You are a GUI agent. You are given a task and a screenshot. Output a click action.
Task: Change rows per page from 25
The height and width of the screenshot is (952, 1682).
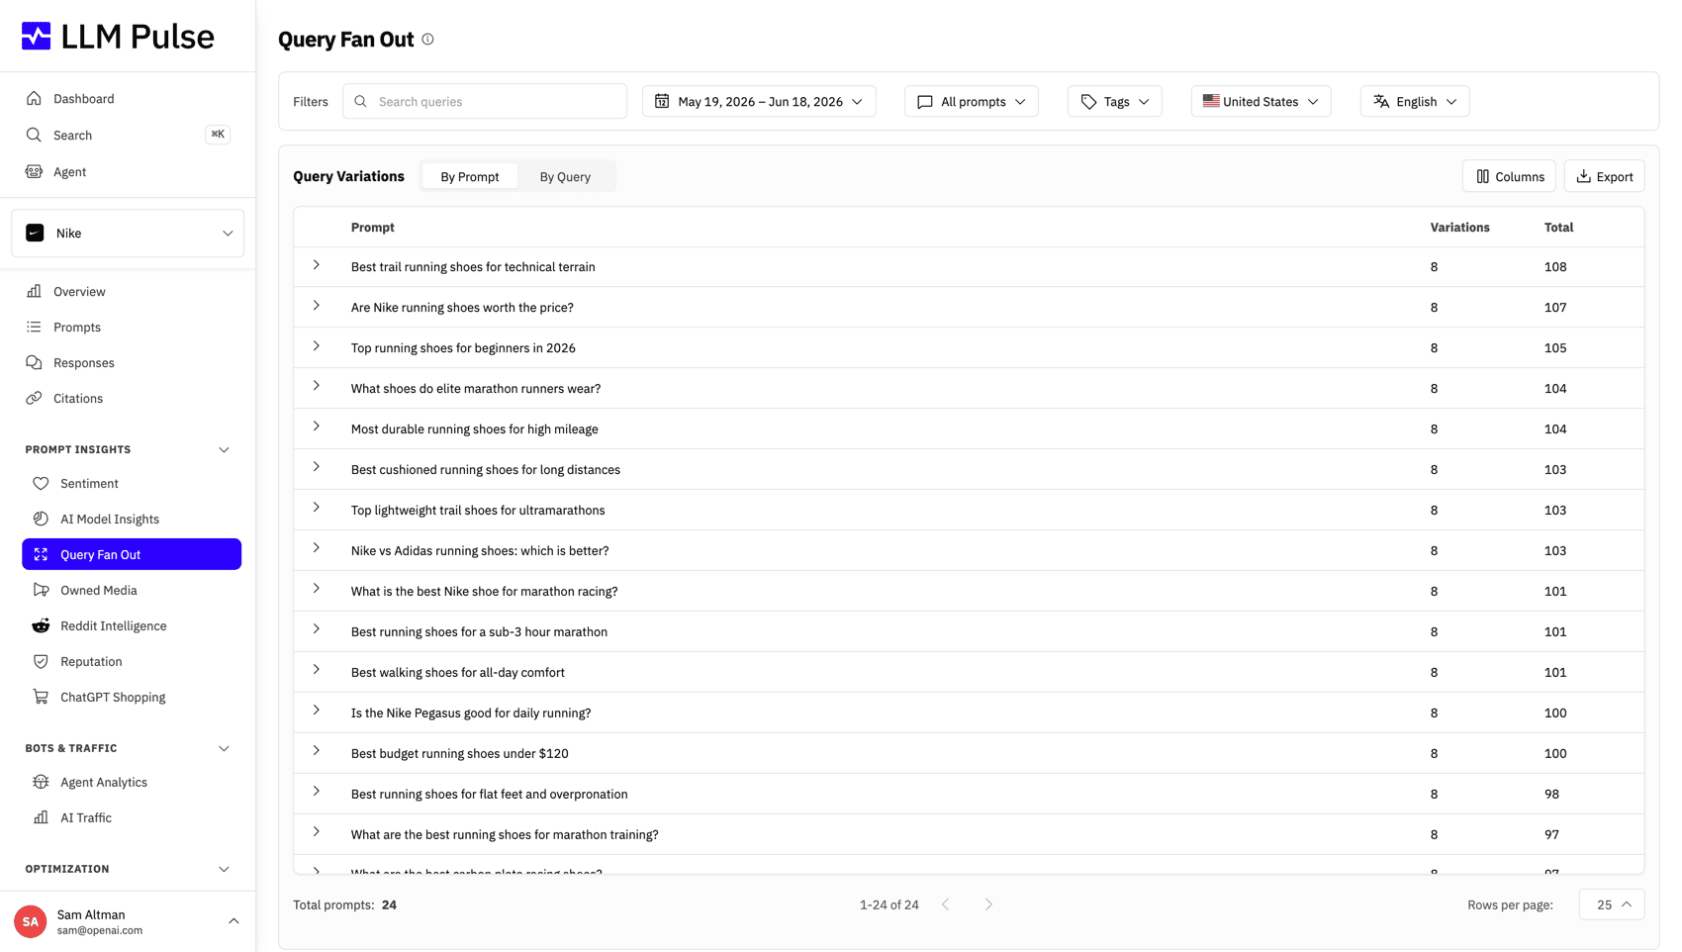[x=1612, y=904]
